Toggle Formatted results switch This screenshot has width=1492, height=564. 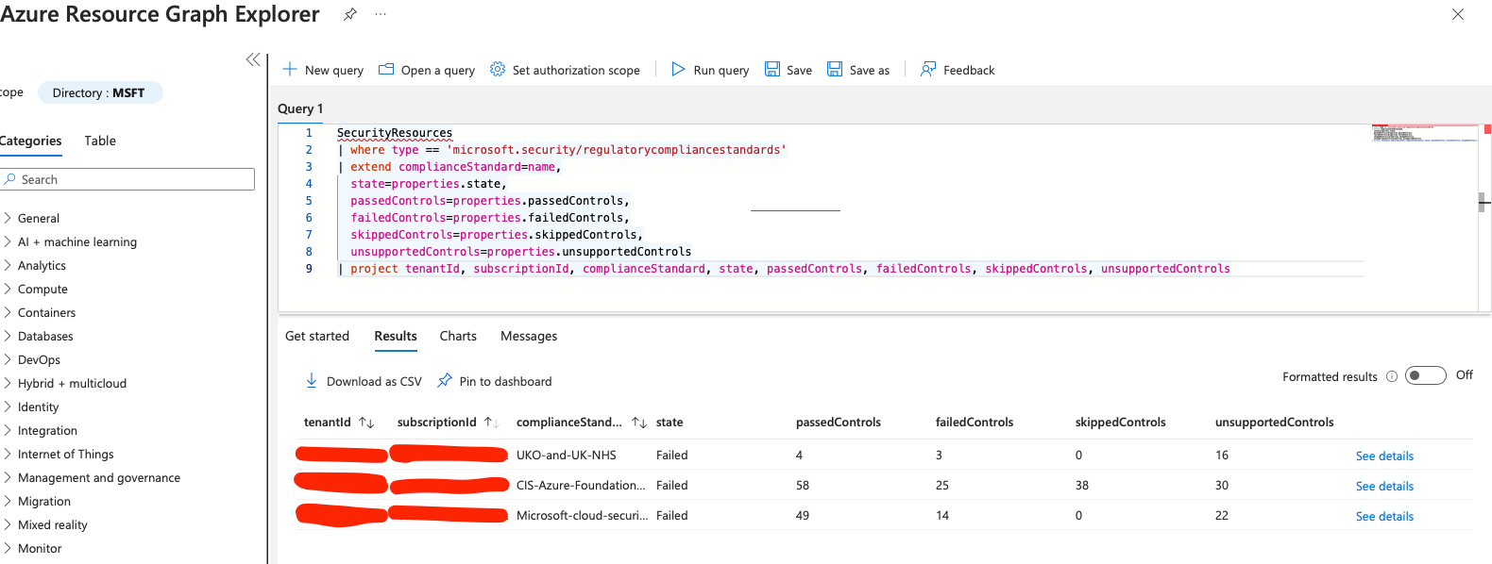[1426, 375]
